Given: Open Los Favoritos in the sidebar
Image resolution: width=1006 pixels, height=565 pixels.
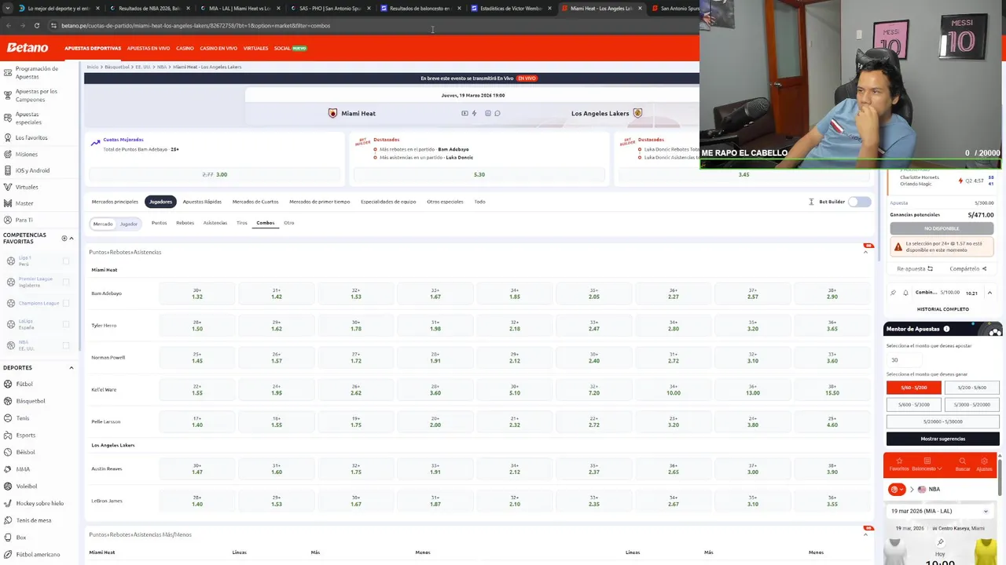Looking at the screenshot, I should 31,137.
